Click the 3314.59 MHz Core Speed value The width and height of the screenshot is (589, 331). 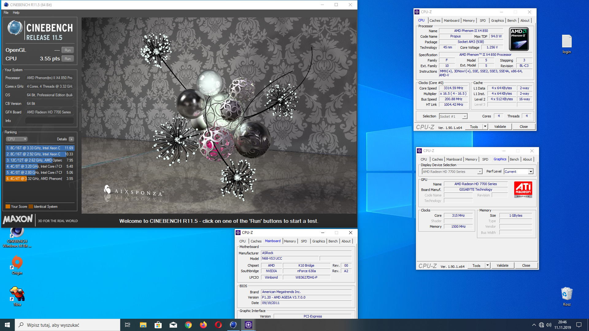(453, 88)
